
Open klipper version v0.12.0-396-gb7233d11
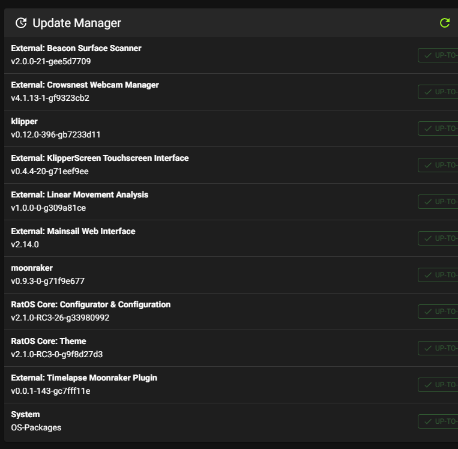click(55, 134)
